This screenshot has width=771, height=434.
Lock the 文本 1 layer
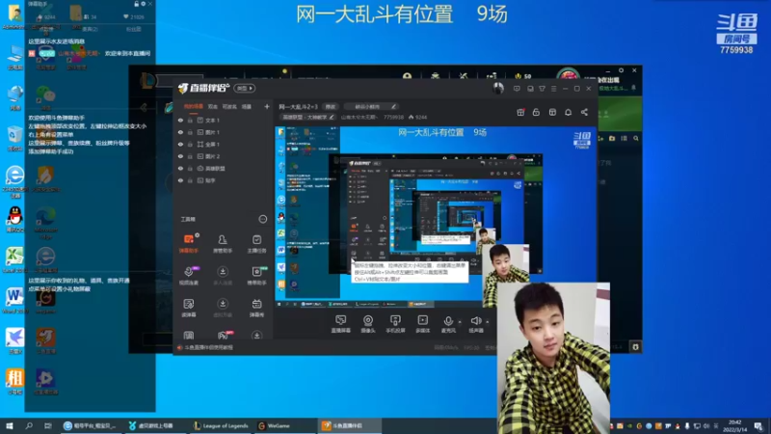click(190, 120)
